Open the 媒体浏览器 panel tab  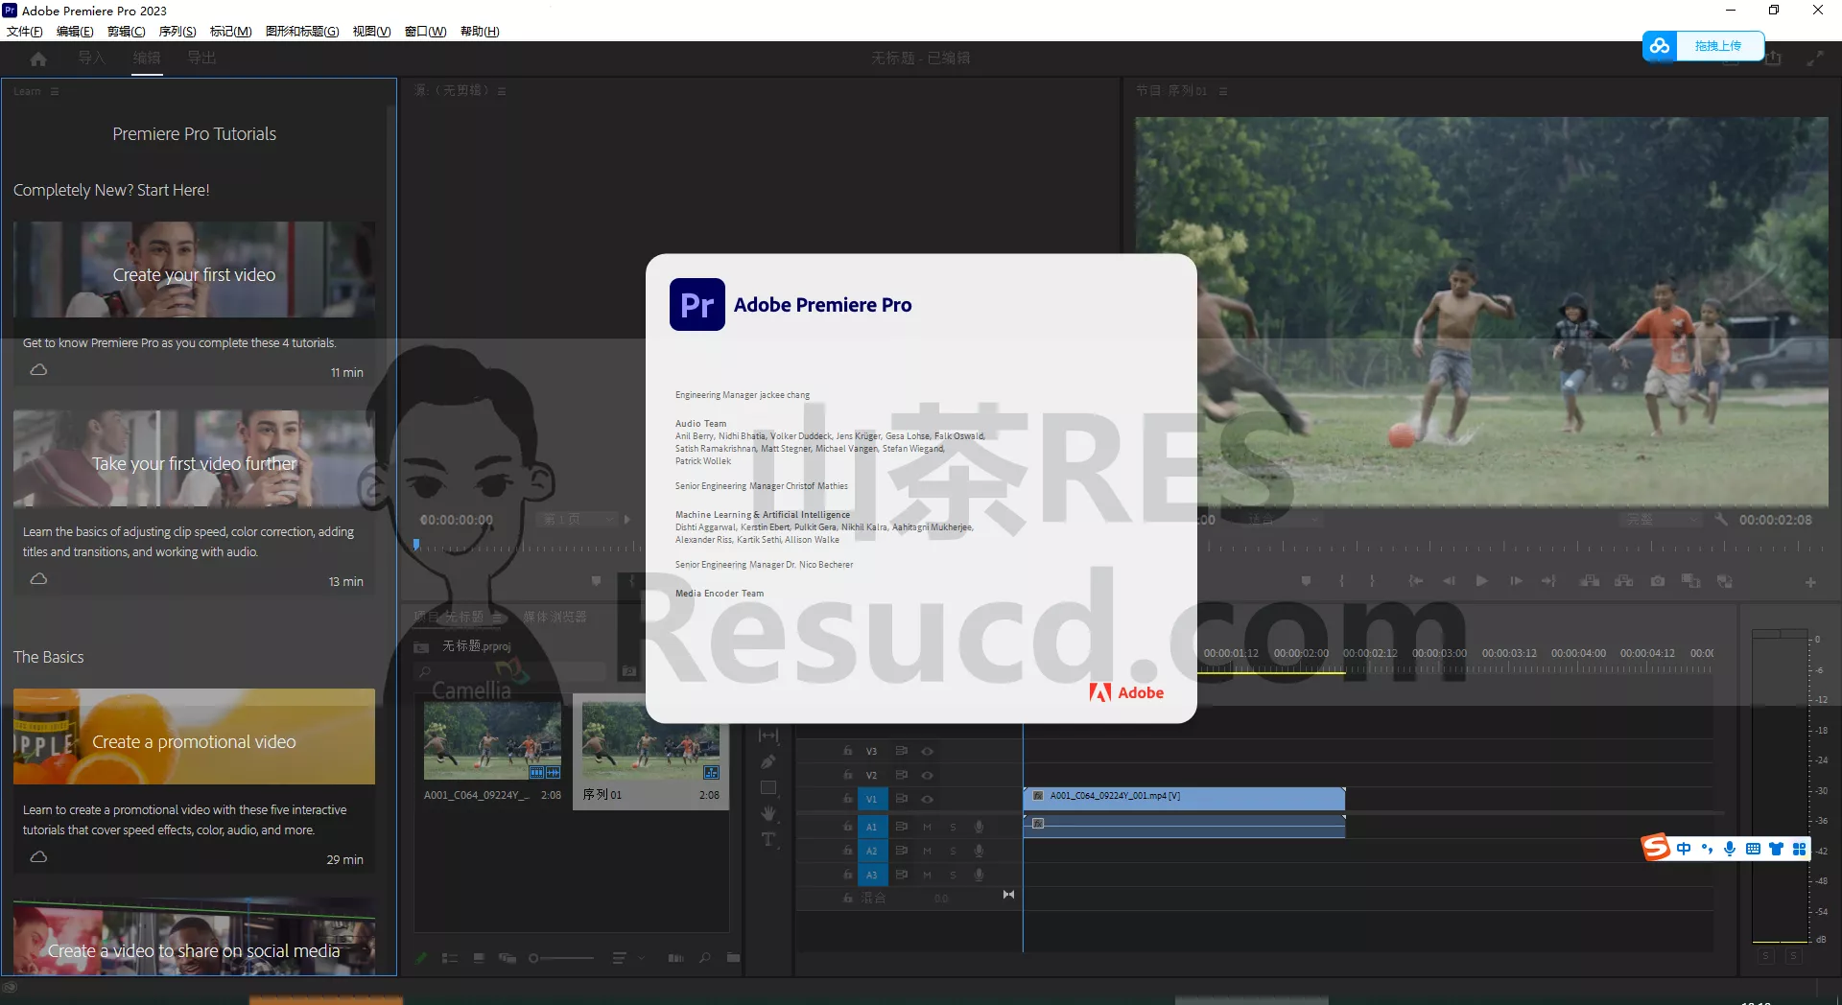(x=555, y=617)
